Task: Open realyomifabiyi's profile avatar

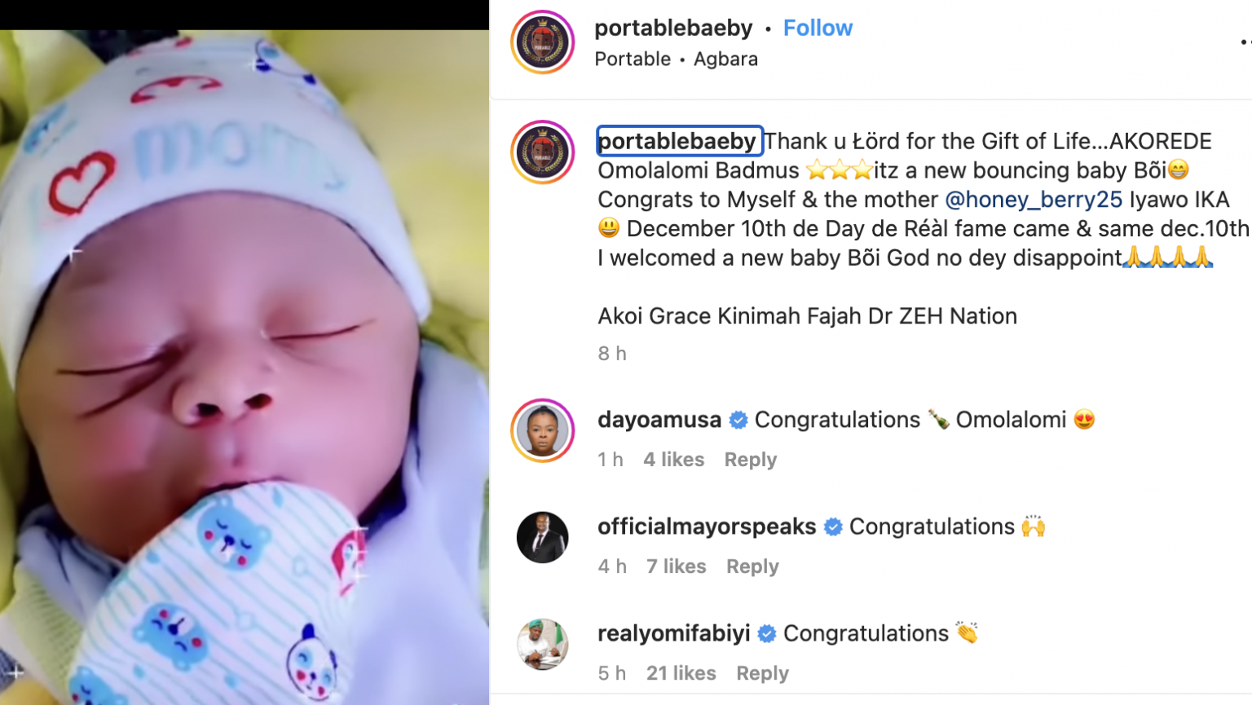Action: pyautogui.click(x=543, y=644)
